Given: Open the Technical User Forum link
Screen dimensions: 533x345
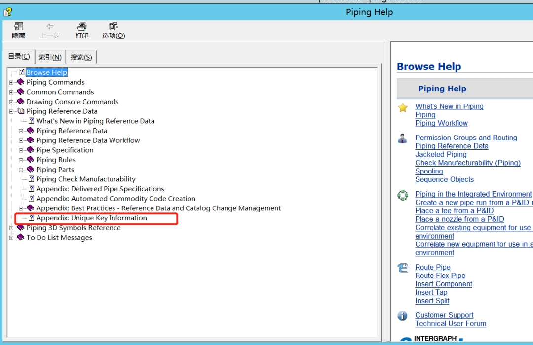Looking at the screenshot, I should (451, 324).
